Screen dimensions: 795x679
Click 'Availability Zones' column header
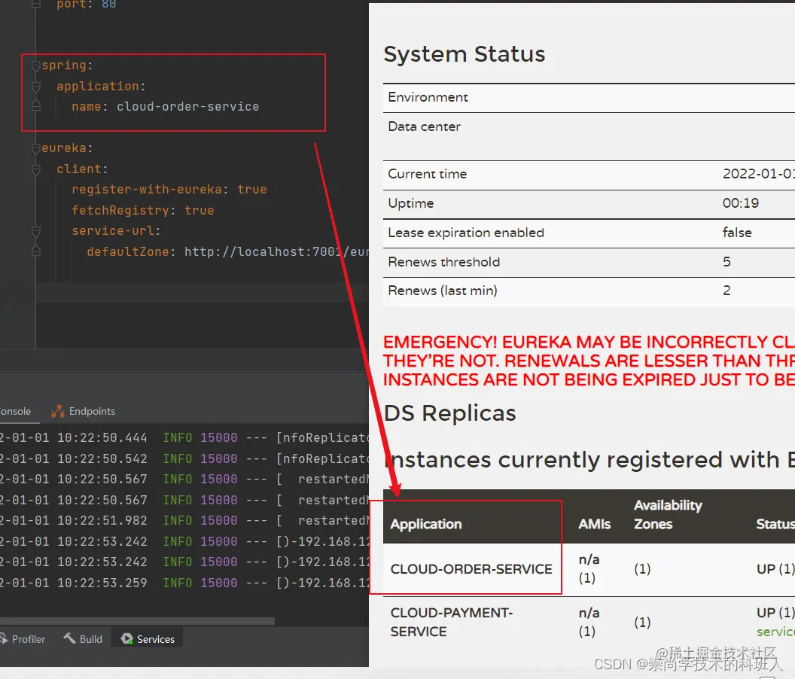pos(668,515)
